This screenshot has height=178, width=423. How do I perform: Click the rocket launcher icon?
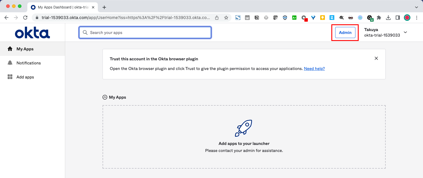244,128
